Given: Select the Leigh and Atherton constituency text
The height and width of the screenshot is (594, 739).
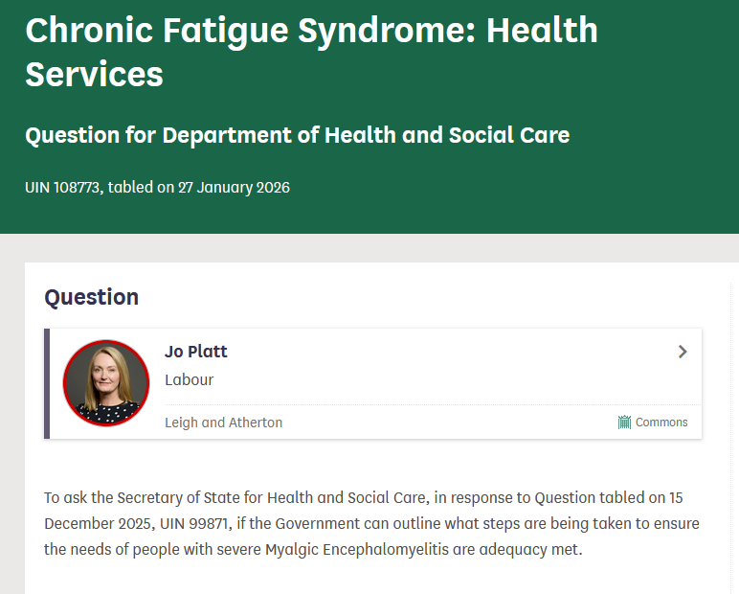Looking at the screenshot, I should pyautogui.click(x=223, y=423).
